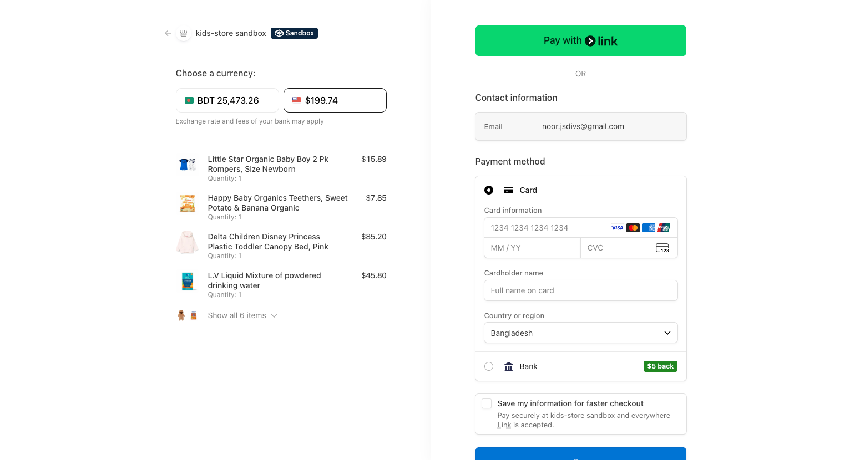This screenshot has width=860, height=460.
Task: Click the Pay with Link button
Action: (x=580, y=40)
